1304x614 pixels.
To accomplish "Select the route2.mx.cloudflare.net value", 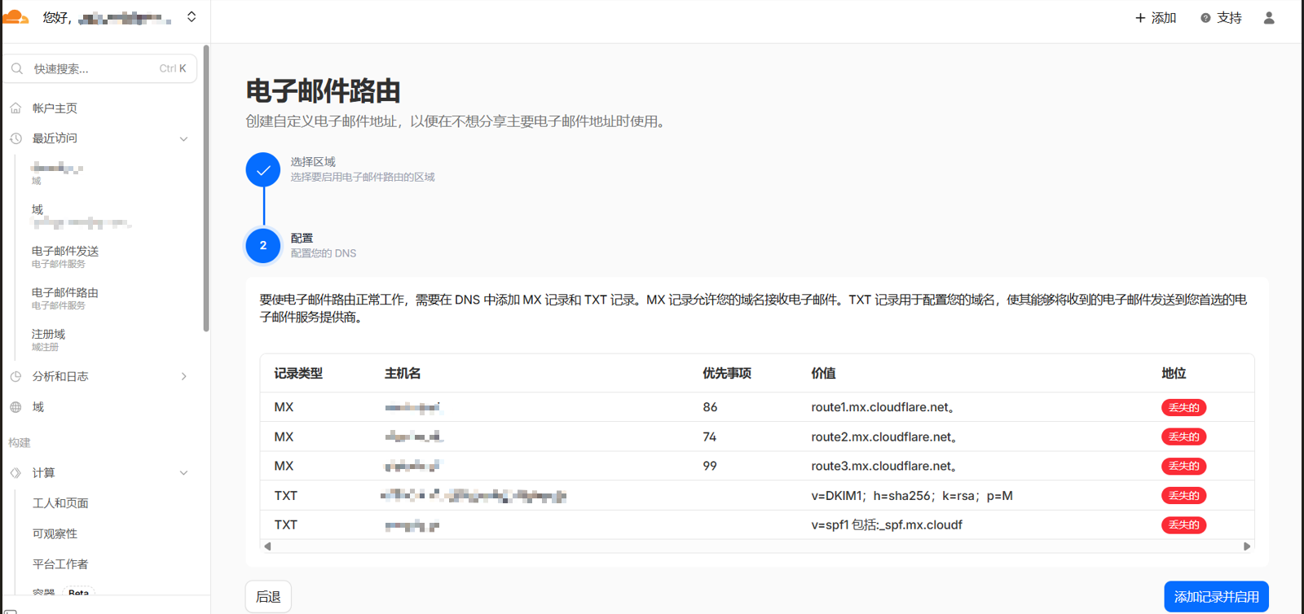I will (x=884, y=436).
